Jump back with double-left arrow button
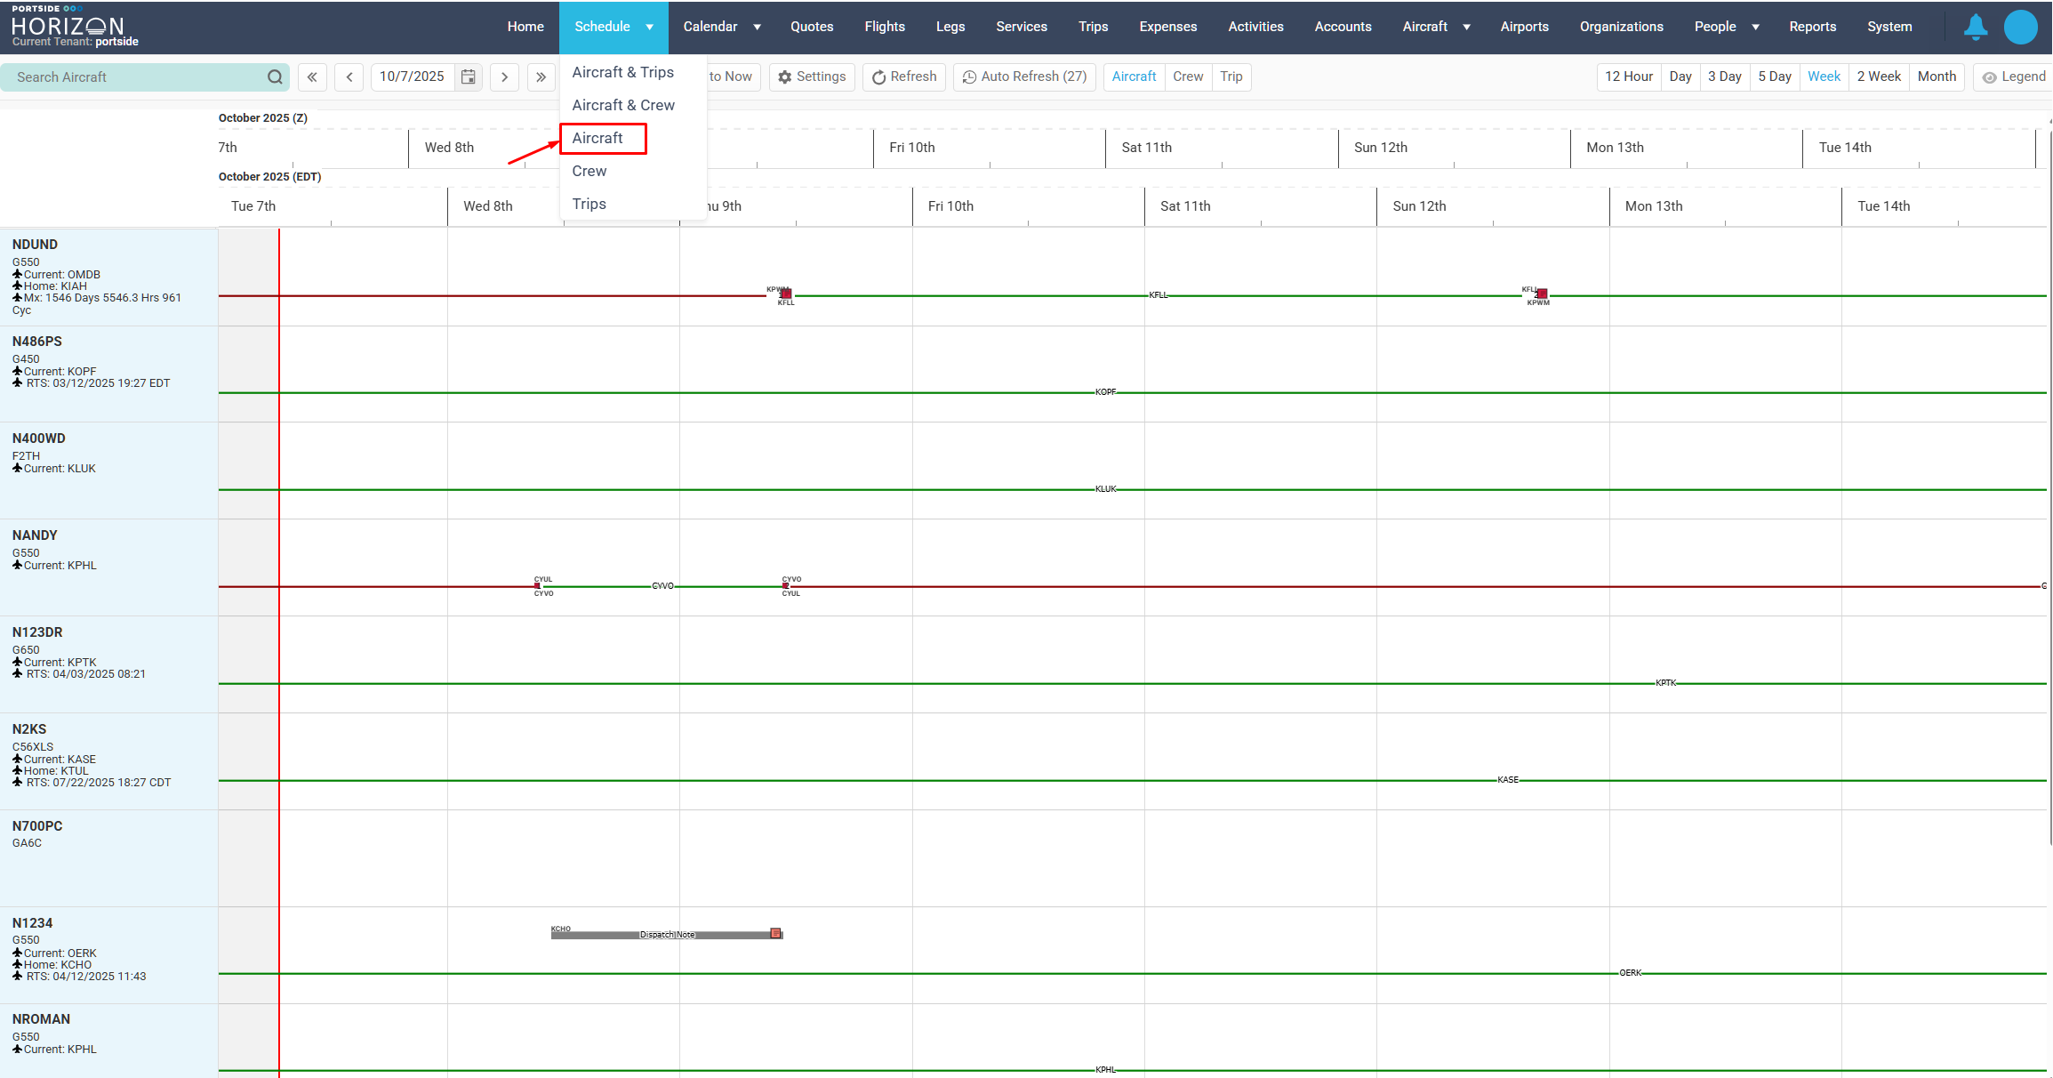The image size is (2053, 1078). click(x=312, y=77)
